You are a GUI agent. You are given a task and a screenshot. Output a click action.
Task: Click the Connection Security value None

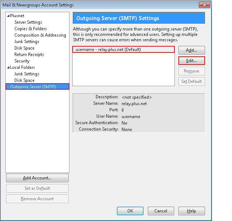pyautogui.click(x=127, y=130)
